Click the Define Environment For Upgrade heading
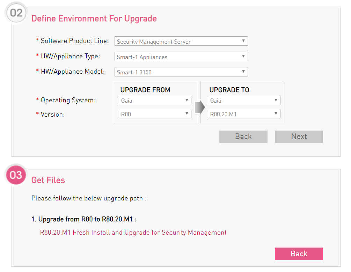 pyautogui.click(x=94, y=19)
